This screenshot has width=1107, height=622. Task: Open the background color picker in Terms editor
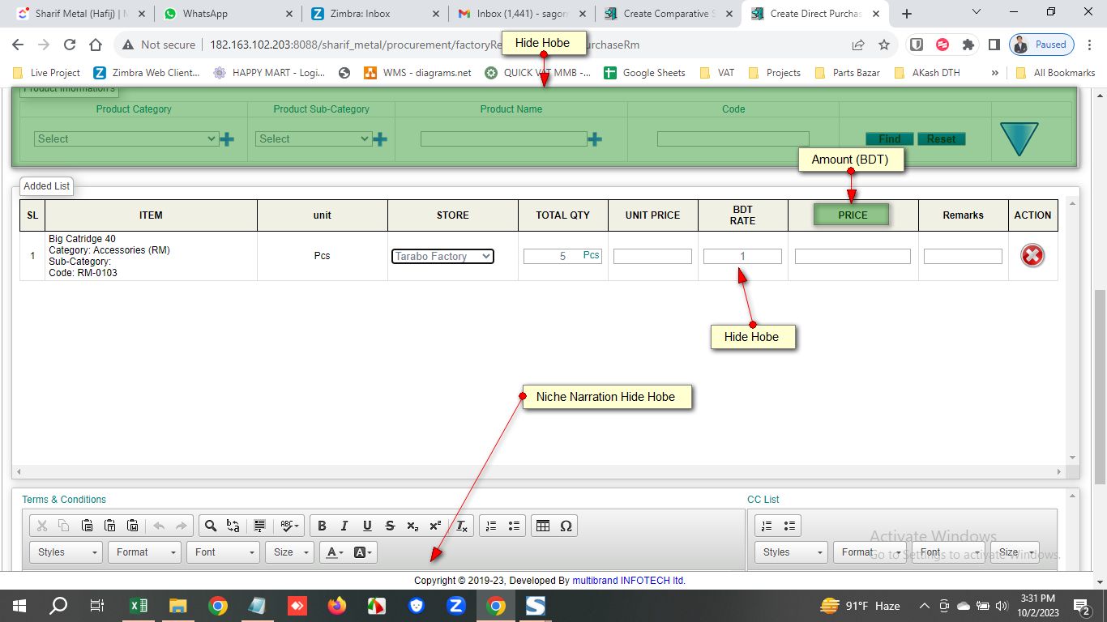coord(362,552)
